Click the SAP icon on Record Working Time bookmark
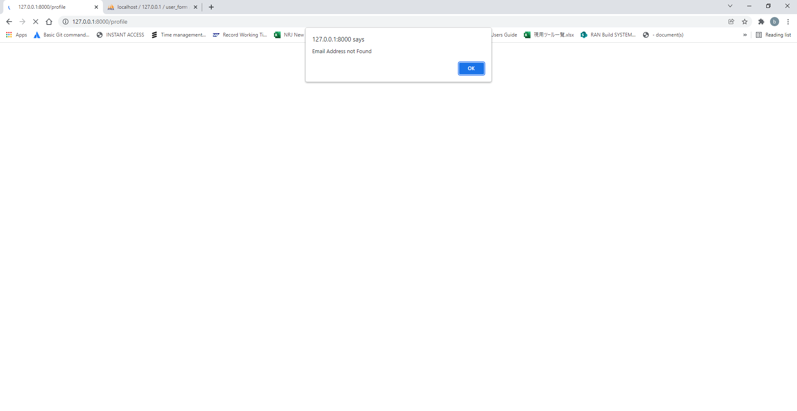This screenshot has width=797, height=411. 216,35
